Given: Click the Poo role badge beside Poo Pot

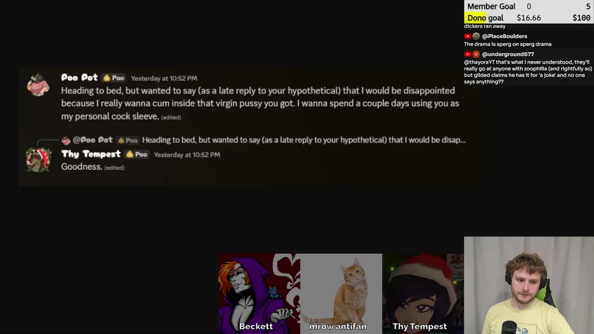Looking at the screenshot, I should 114,78.
